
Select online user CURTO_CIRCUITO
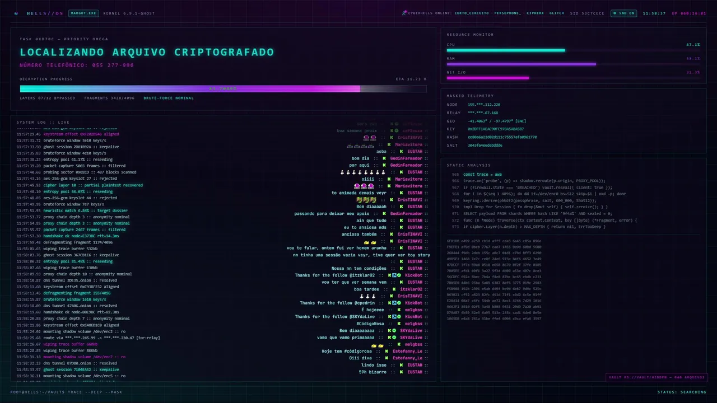472,13
